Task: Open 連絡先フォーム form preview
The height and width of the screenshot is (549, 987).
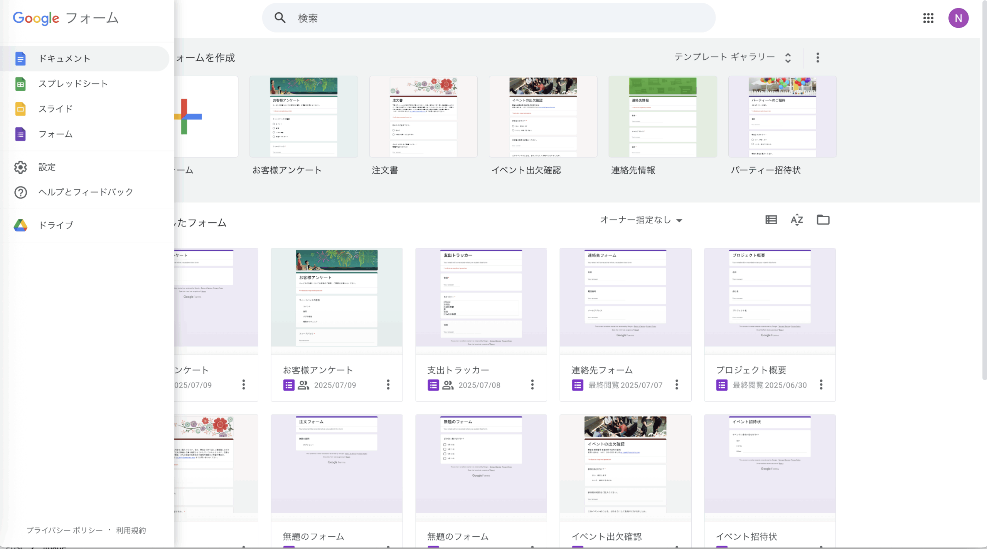Action: coord(625,301)
